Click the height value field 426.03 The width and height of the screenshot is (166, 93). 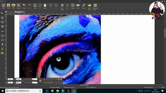pos(18,83)
